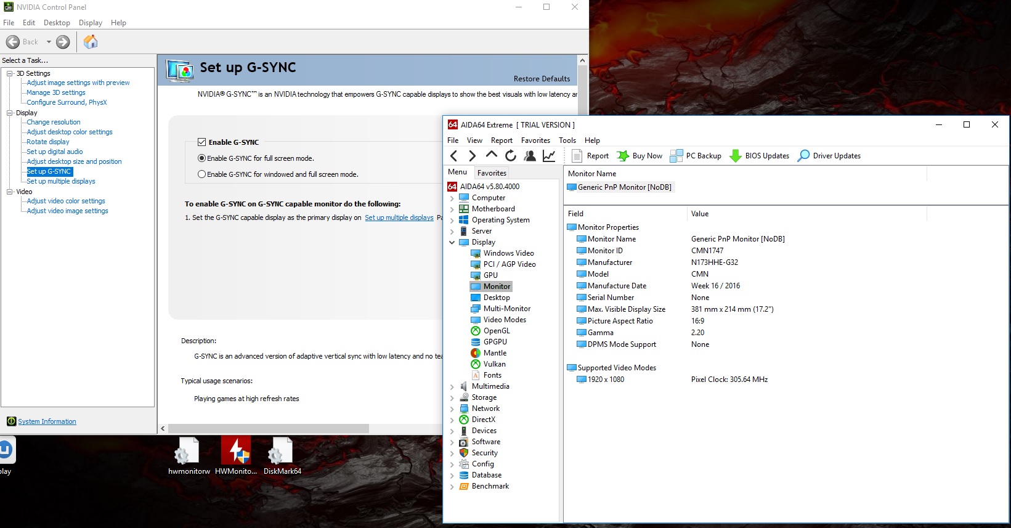1011x528 pixels.
Task: Toggle Enable G-SYNC checkbox
Action: click(201, 142)
